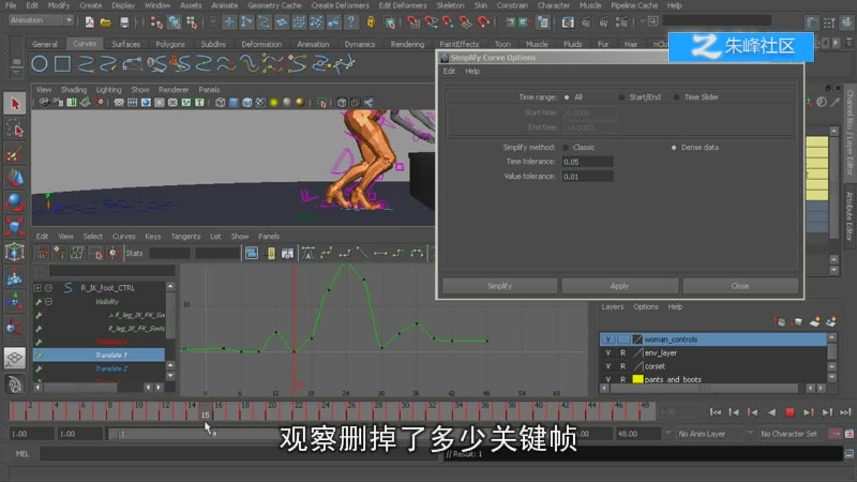Click yellow color swatch of pants_and_boots layer
Viewport: 857px width, 482px height.
click(x=638, y=380)
